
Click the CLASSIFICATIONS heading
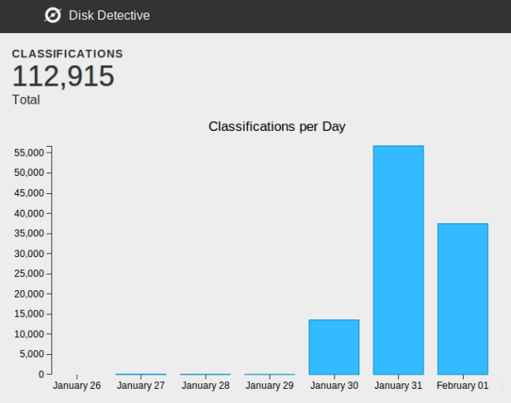67,54
